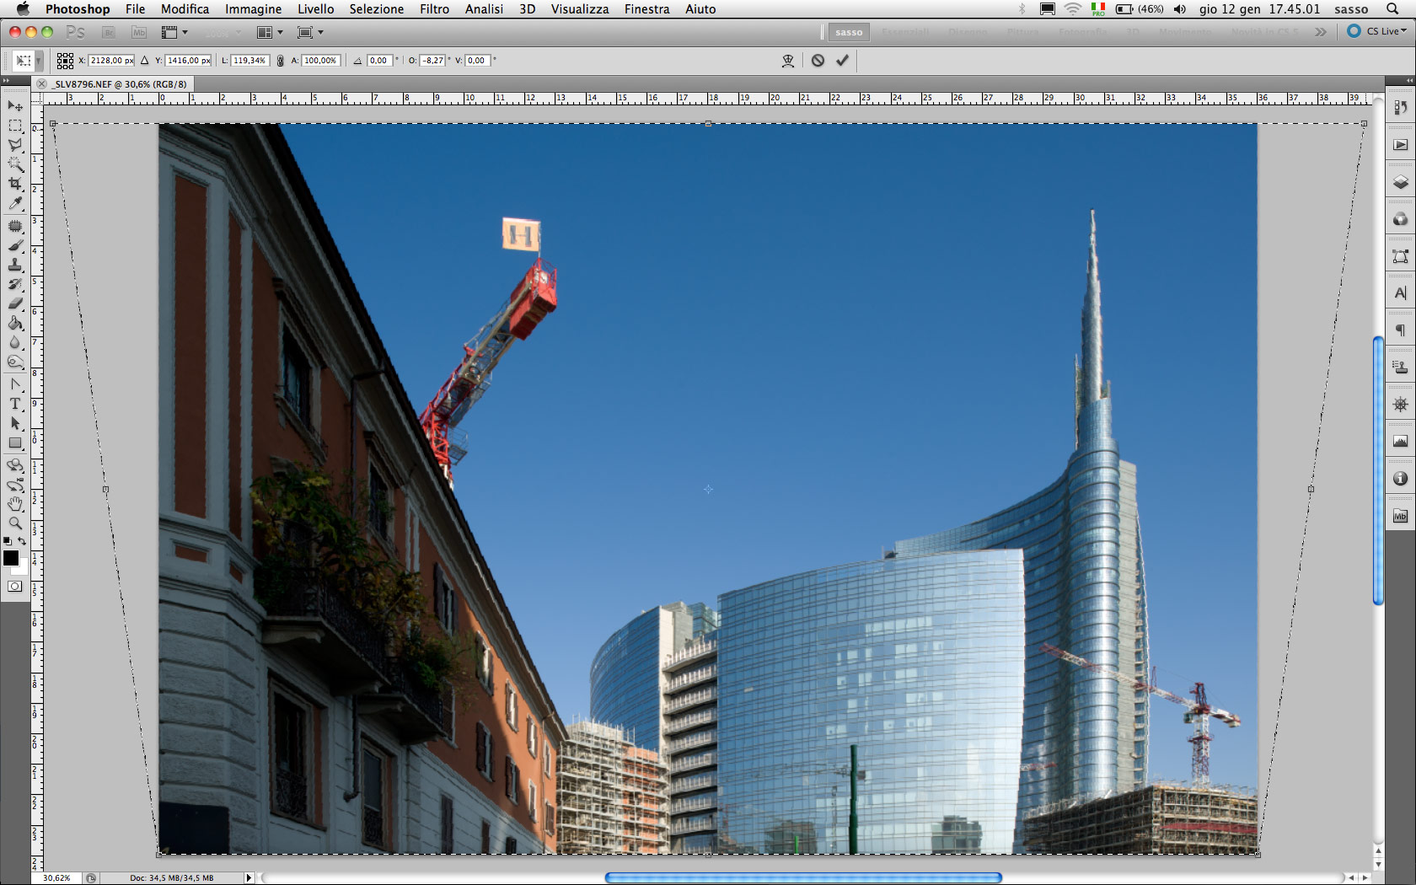The height and width of the screenshot is (885, 1416).
Task: Toggle relative positioning for reference point
Action: pos(145,61)
